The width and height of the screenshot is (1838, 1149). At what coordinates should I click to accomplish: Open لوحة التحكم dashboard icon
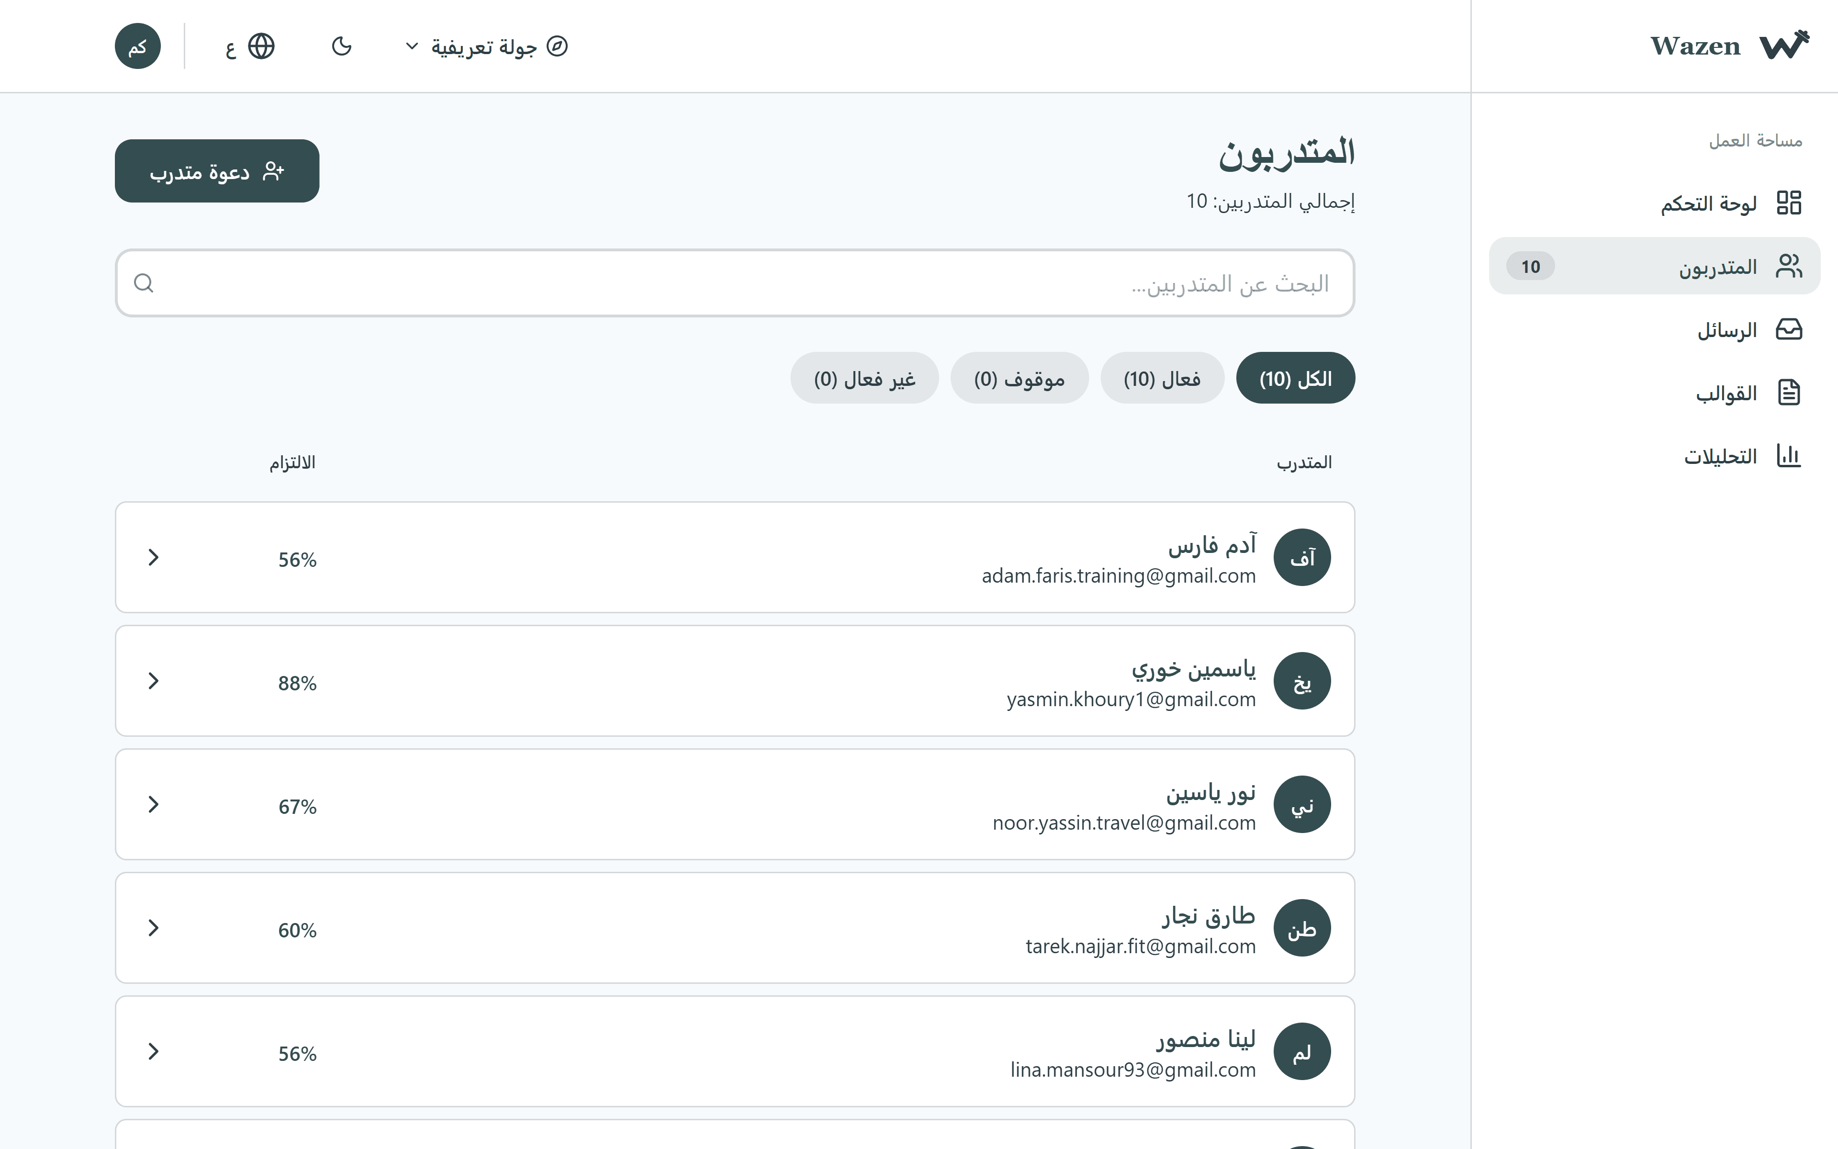pyautogui.click(x=1789, y=203)
